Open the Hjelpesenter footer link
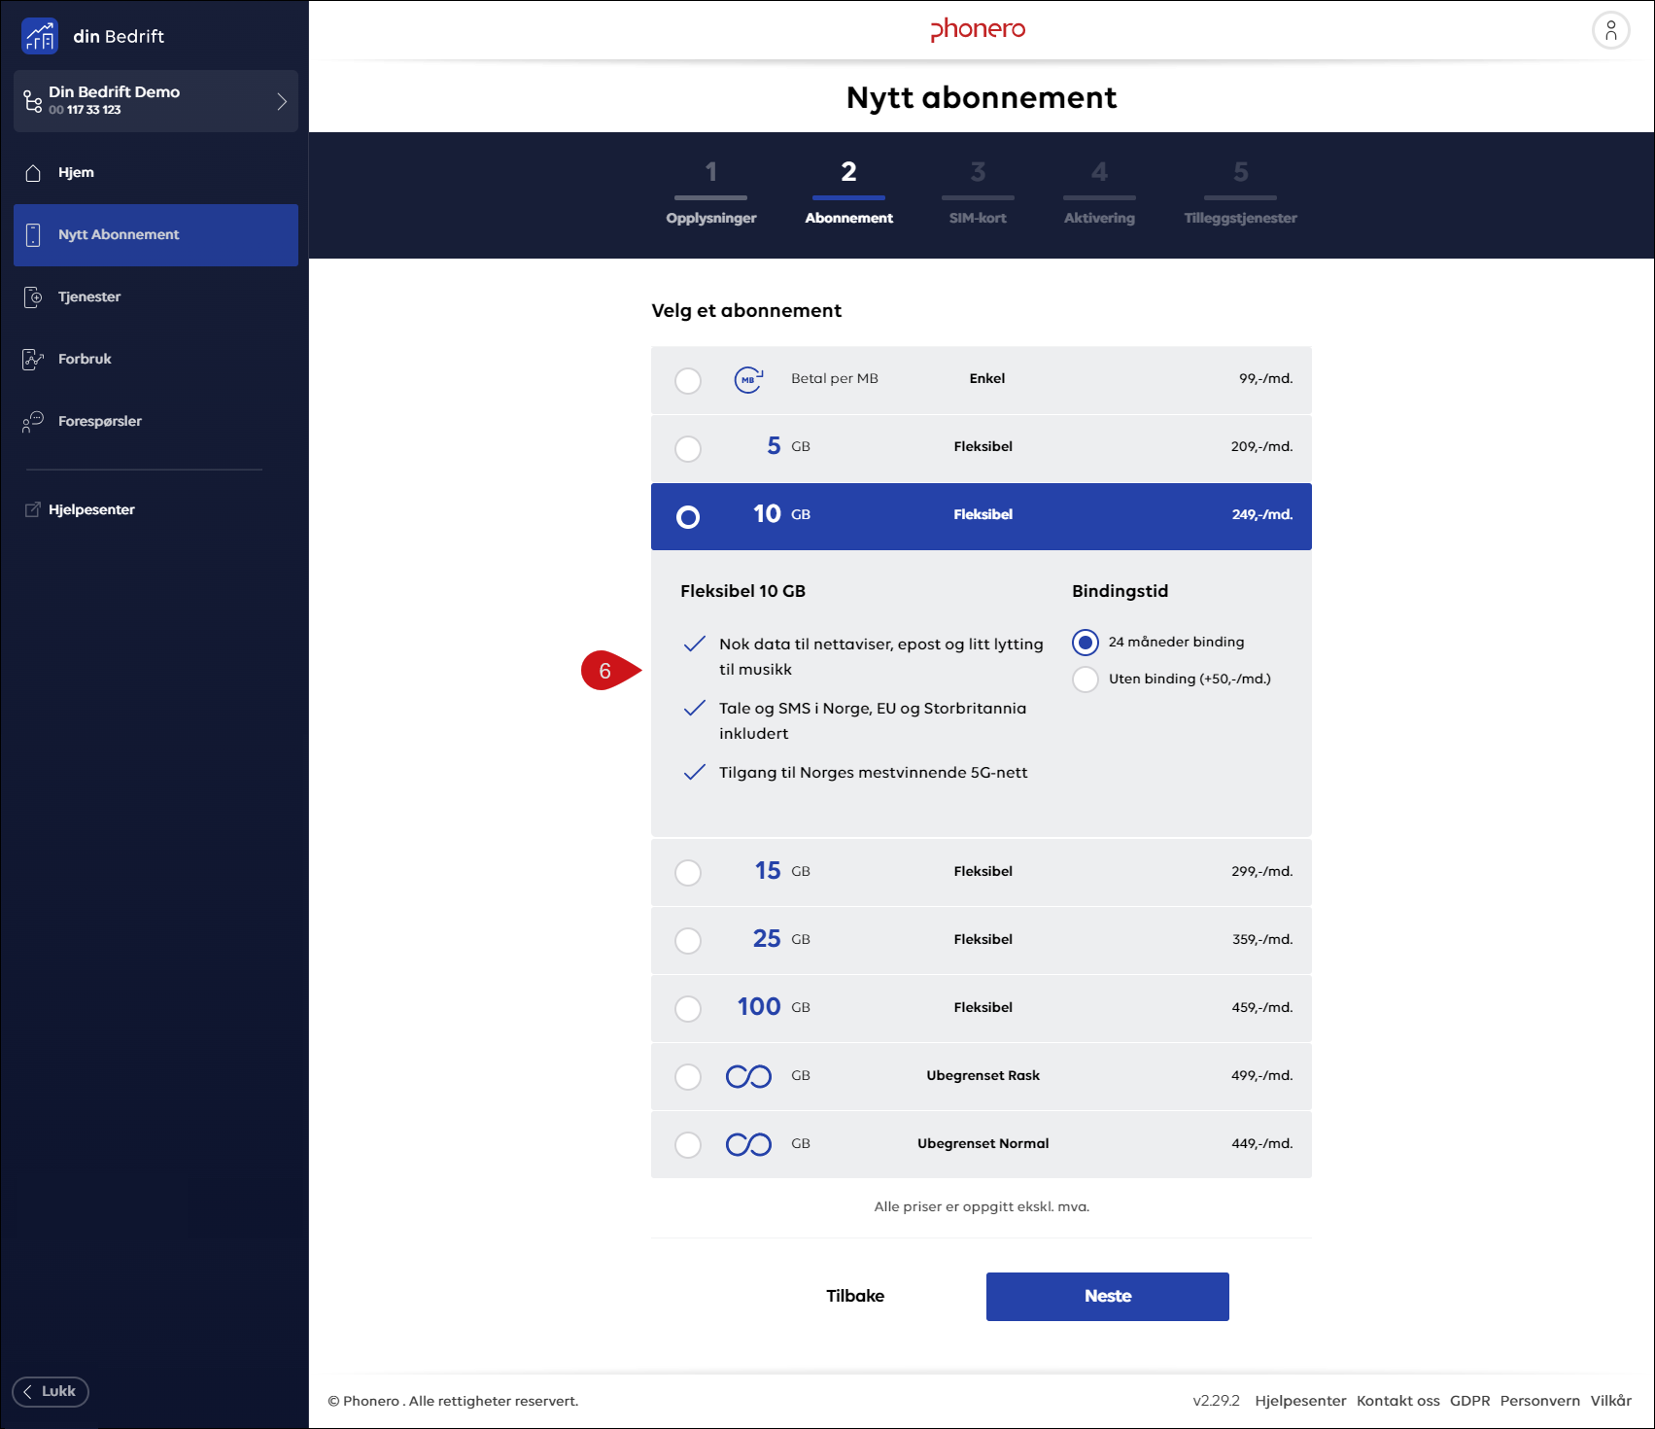This screenshot has height=1429, width=1655. coord(1300,1401)
